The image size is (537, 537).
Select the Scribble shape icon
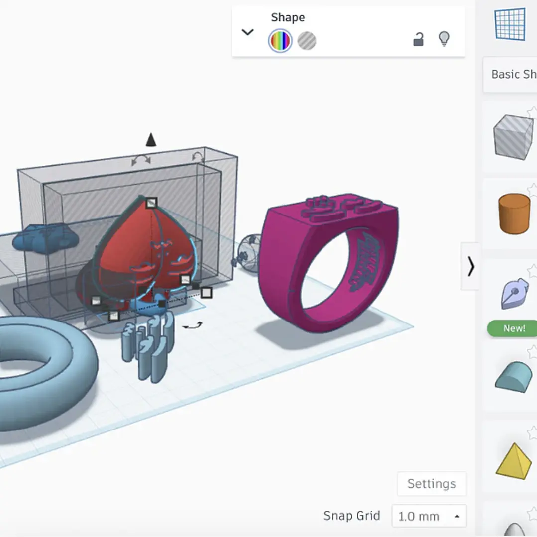[x=514, y=293]
